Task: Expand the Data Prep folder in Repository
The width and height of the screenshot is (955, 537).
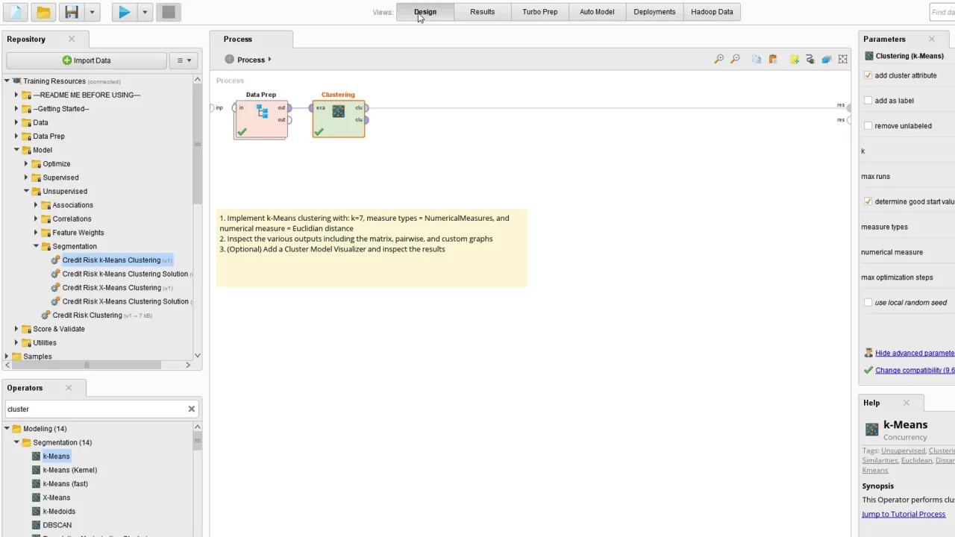Action: pos(16,136)
